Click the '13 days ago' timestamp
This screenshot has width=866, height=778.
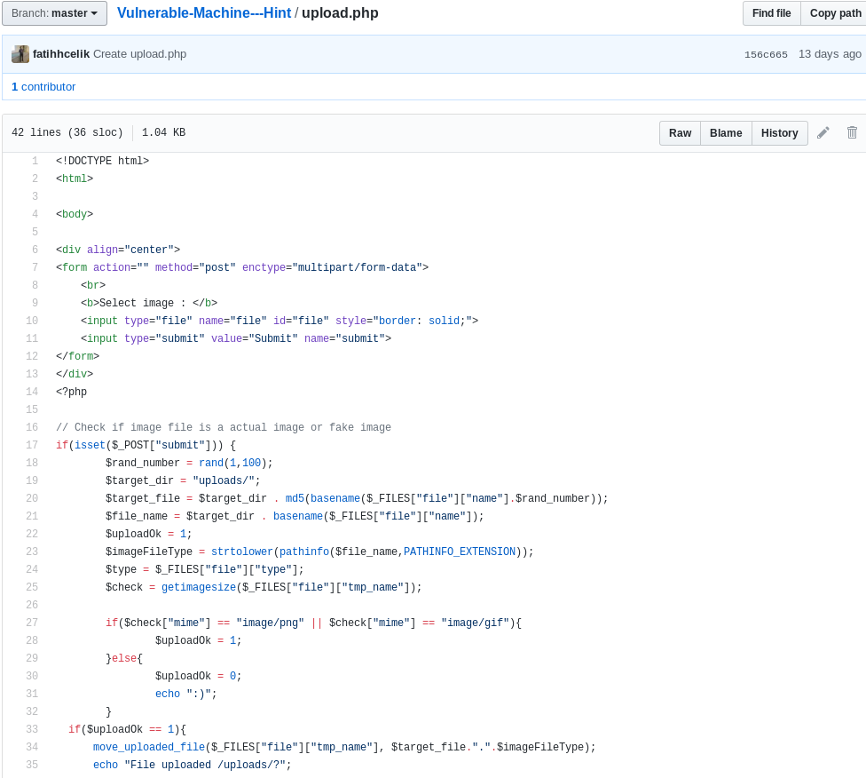pos(830,54)
